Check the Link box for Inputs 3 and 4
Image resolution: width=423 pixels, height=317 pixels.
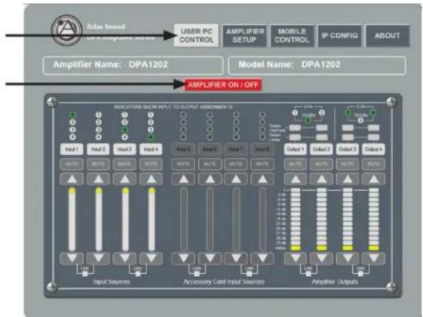coord(138,274)
